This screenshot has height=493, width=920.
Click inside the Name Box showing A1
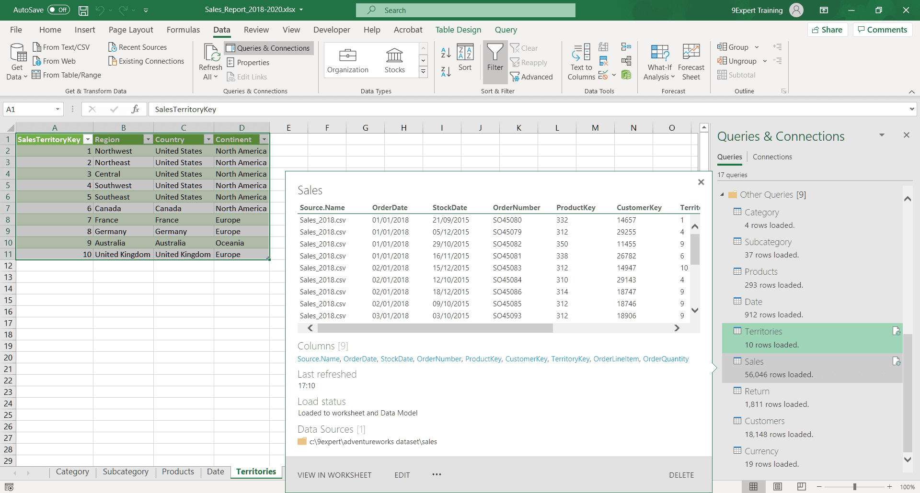(26, 109)
